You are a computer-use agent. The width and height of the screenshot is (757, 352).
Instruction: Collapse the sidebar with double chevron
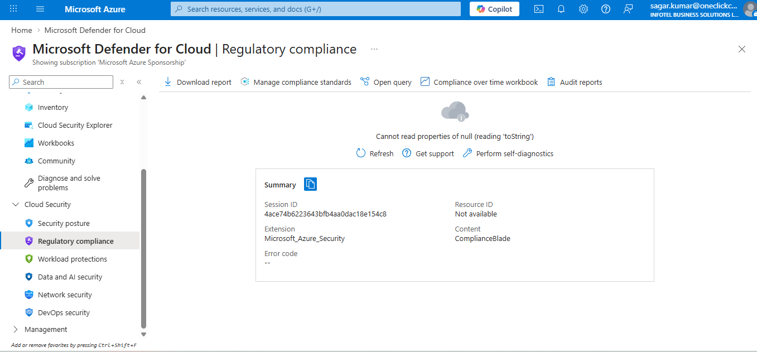139,82
